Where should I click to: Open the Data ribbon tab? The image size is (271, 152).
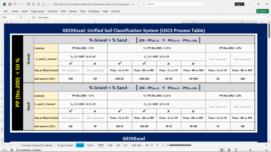tap(63, 11)
